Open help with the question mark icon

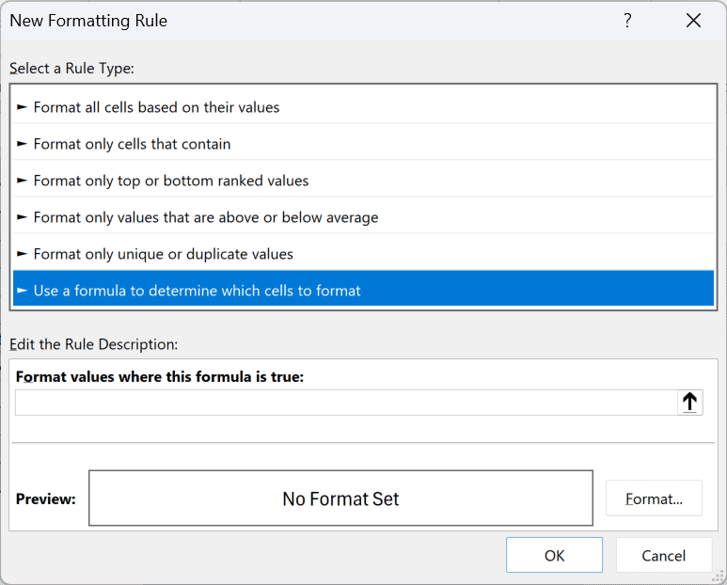coord(627,21)
